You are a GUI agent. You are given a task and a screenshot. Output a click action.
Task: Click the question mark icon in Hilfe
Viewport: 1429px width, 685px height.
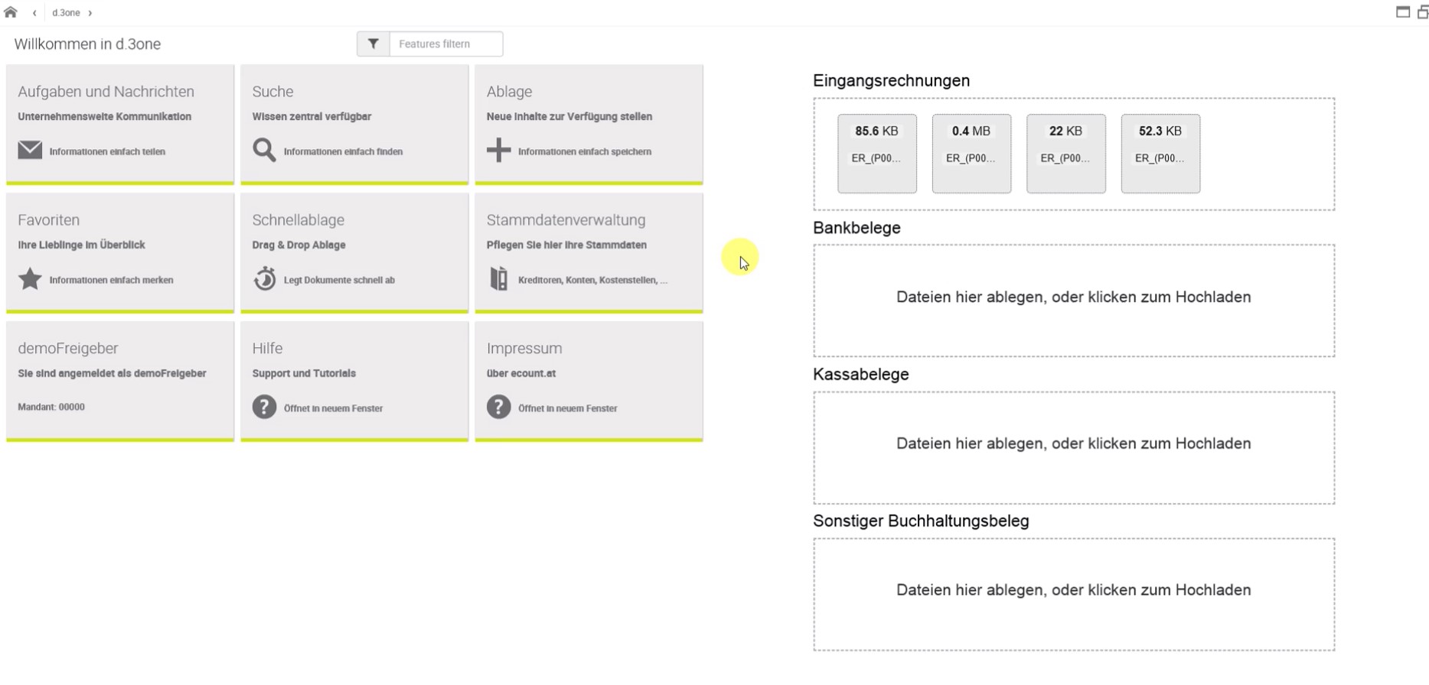pos(264,407)
